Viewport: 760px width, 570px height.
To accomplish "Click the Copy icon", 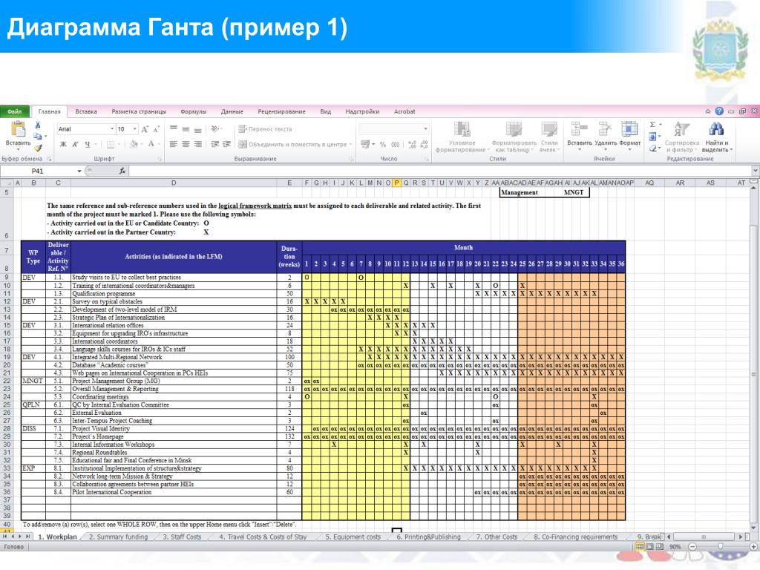I will (38, 137).
